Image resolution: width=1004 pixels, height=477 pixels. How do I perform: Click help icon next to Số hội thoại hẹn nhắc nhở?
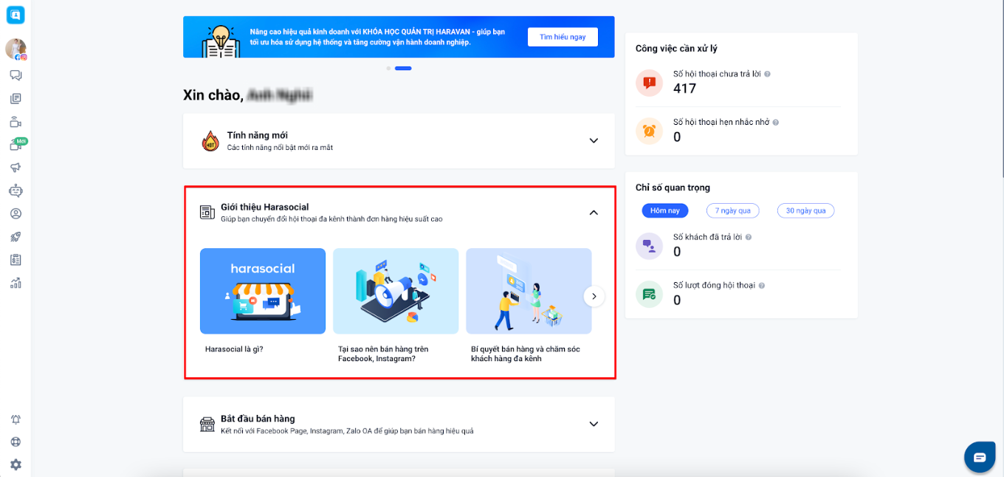tap(775, 123)
